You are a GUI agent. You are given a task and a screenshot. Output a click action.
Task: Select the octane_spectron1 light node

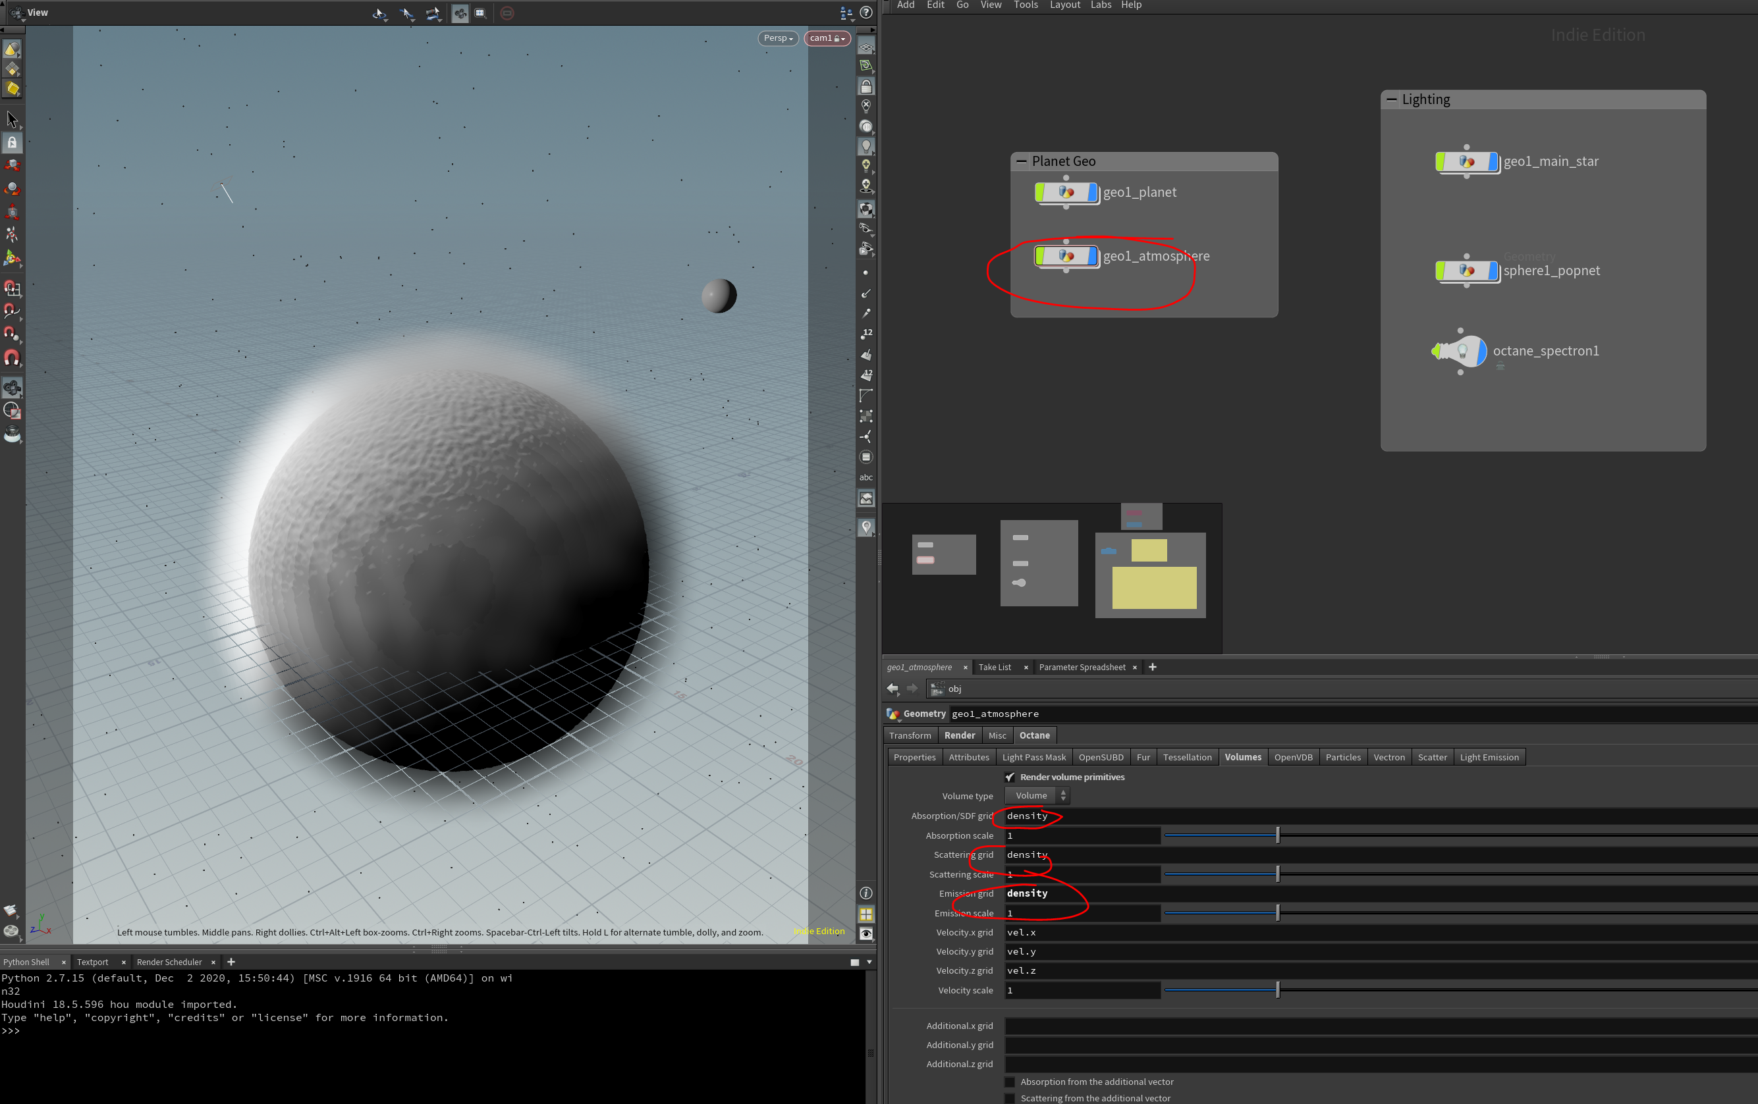(1461, 351)
